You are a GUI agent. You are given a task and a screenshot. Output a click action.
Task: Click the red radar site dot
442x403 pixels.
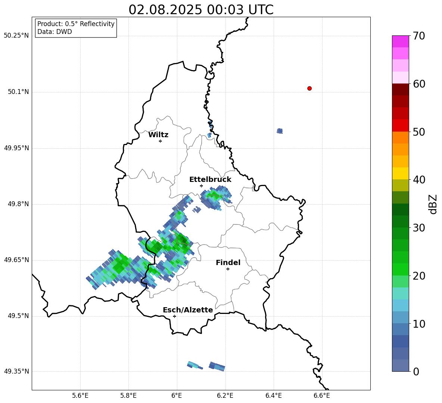(309, 88)
